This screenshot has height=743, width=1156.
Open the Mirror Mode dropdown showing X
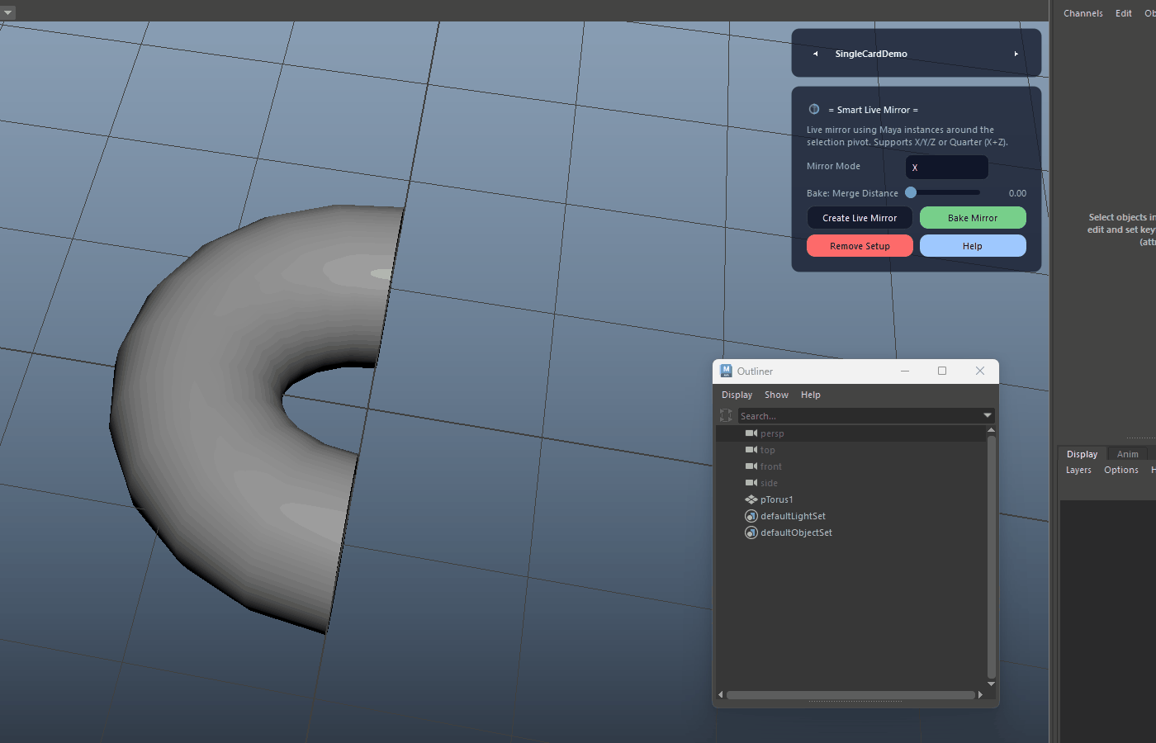click(947, 167)
